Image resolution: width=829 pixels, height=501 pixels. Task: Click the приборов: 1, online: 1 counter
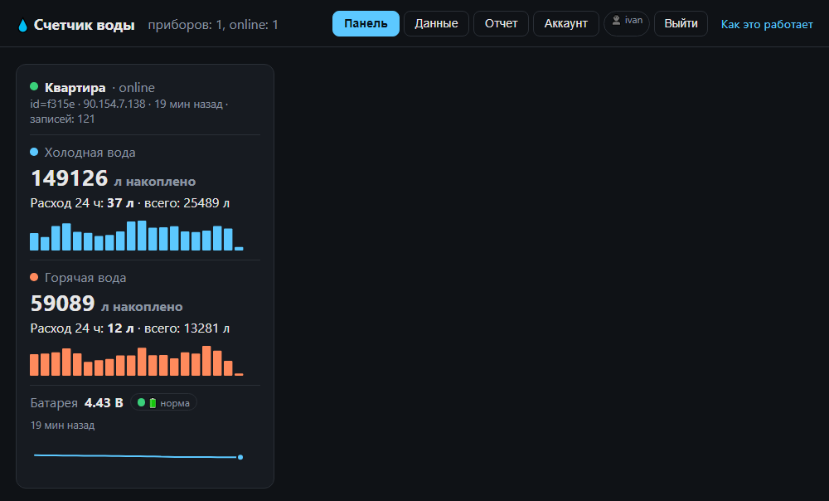tap(213, 25)
